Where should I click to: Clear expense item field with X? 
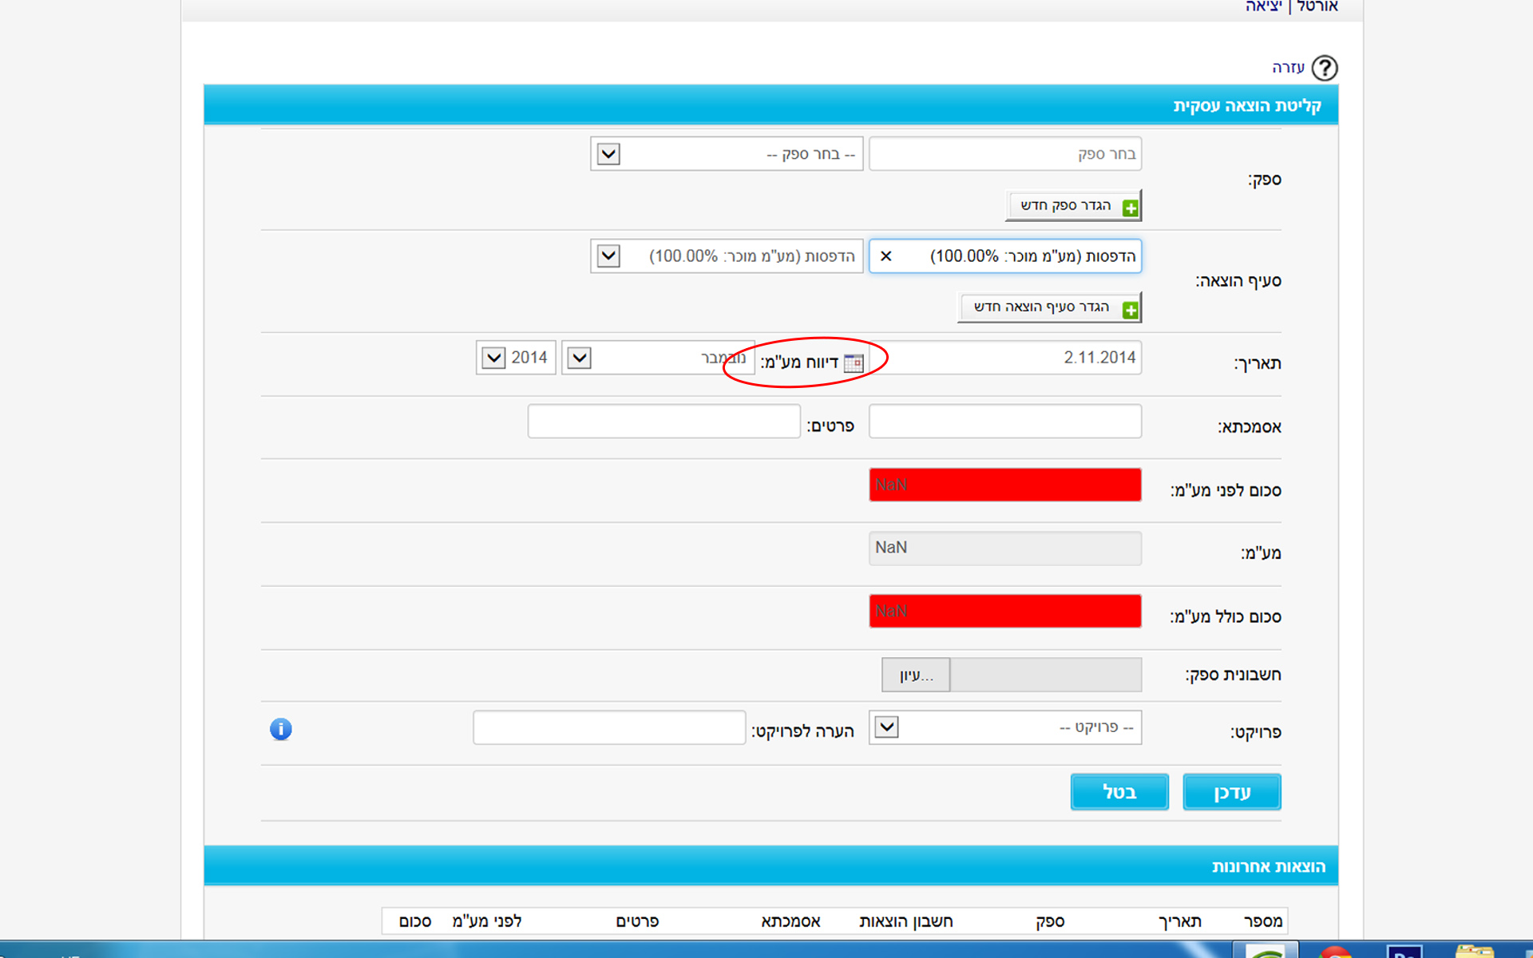click(x=885, y=256)
